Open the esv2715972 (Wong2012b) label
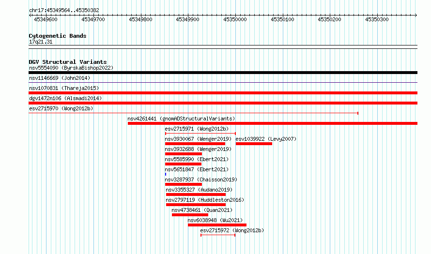 (x=232, y=230)
